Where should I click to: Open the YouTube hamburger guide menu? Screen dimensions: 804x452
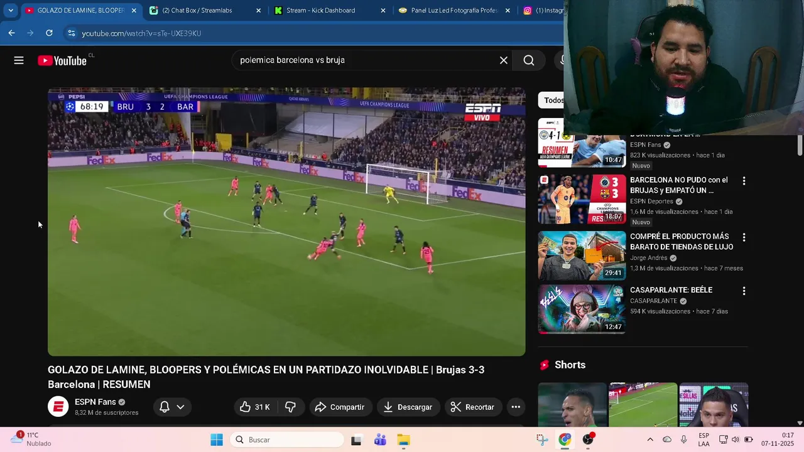coord(19,60)
